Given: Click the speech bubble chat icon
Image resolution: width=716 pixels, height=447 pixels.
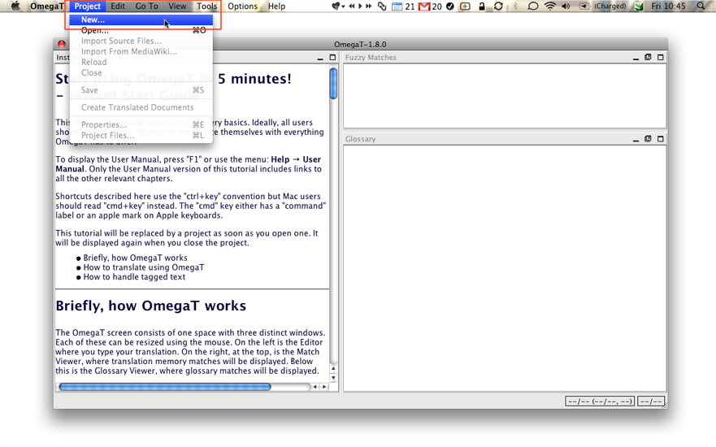Looking at the screenshot, I should click(x=532, y=6).
